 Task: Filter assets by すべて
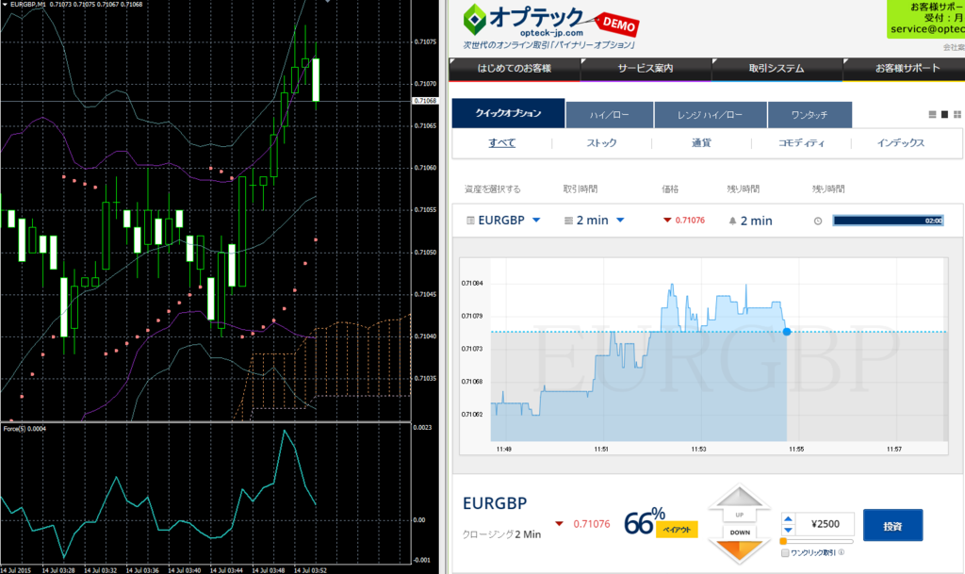[502, 142]
